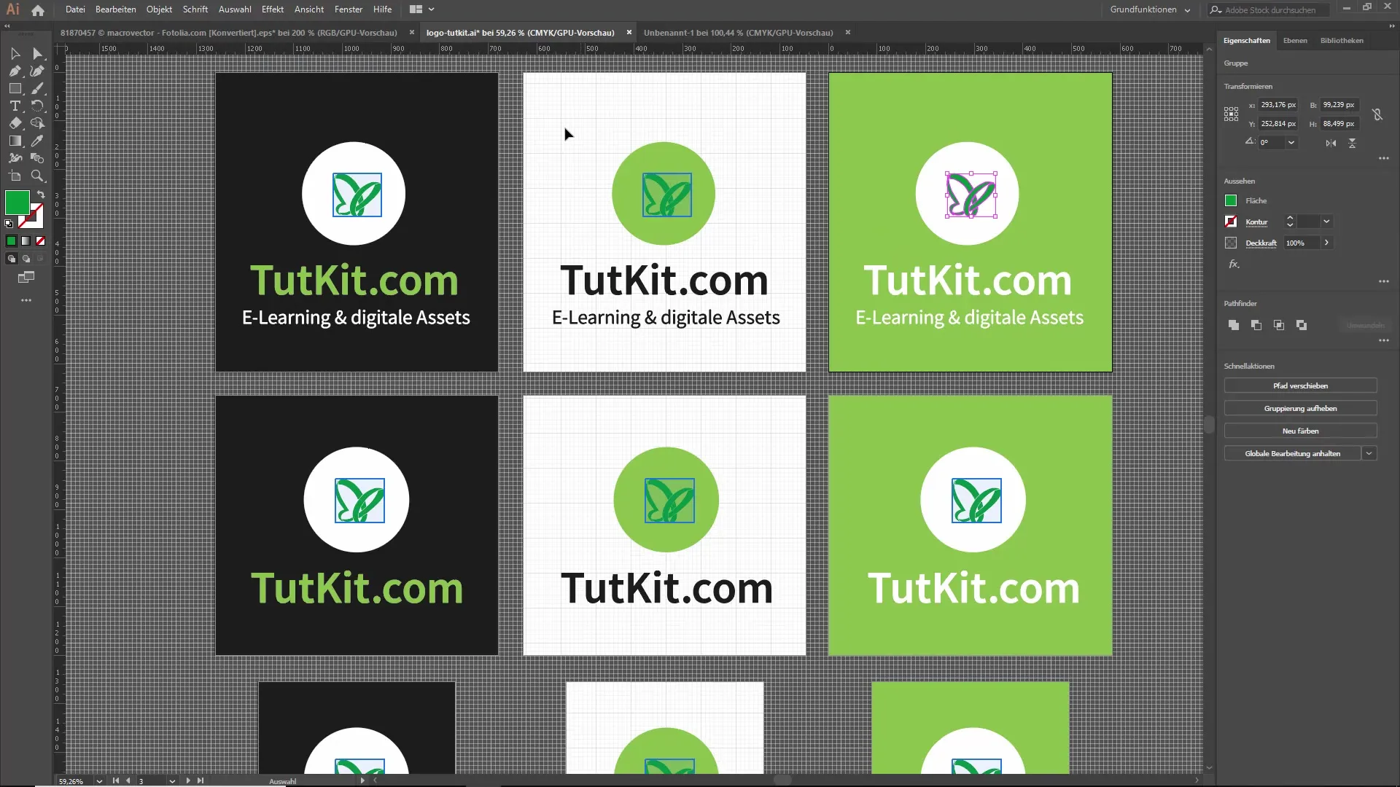
Task: Flip horizontally in Transformieren section
Action: 1331,143
